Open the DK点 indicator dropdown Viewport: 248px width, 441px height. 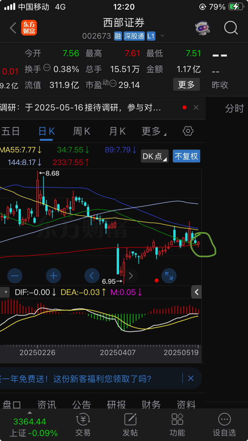tap(155, 156)
